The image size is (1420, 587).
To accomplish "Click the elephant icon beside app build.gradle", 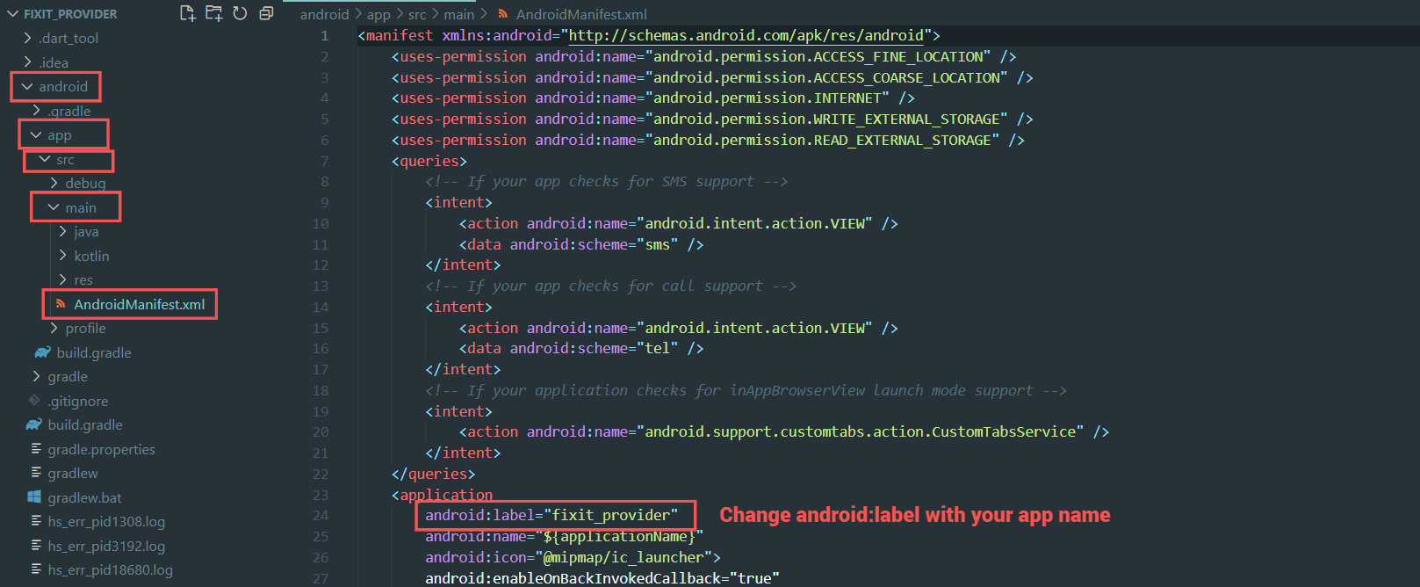I will pyautogui.click(x=42, y=352).
